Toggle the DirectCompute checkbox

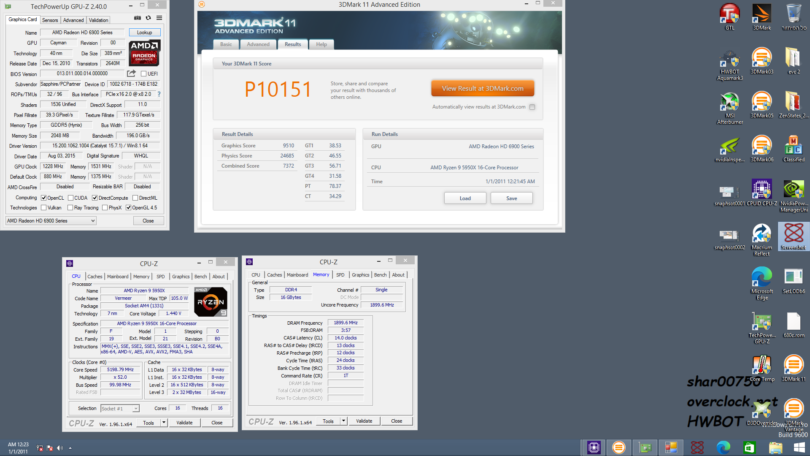[95, 198]
